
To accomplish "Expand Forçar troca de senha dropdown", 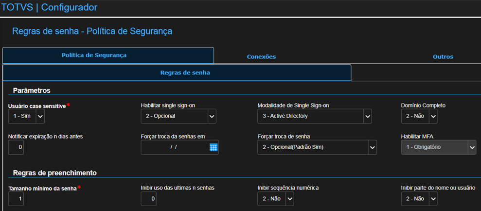I will coord(372,147).
